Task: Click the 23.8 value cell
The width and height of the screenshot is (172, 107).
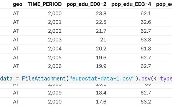Action: pyautogui.click(x=101, y=13)
